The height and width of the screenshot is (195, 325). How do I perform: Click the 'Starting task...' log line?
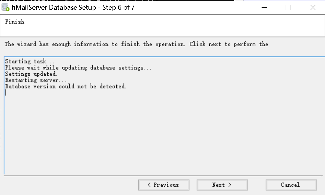click(29, 62)
